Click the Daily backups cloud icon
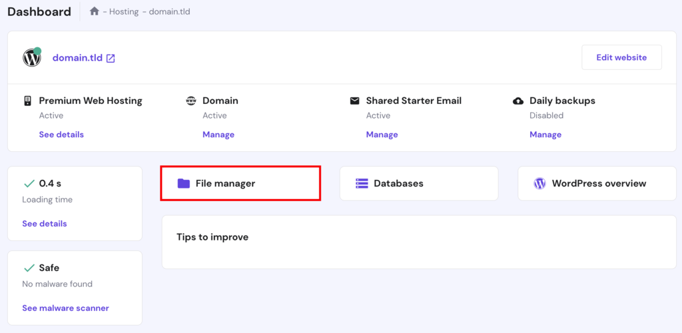Viewport: 682px width, 333px height. pos(518,101)
